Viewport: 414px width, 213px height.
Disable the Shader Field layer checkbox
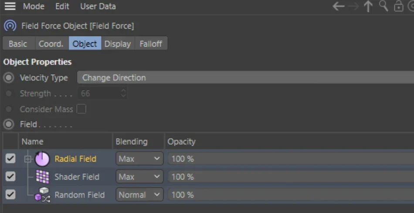[10, 176]
